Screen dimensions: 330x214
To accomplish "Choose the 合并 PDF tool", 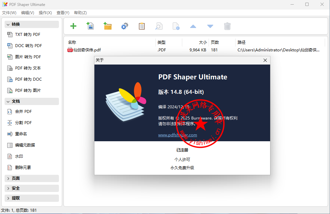I will point(23,112).
